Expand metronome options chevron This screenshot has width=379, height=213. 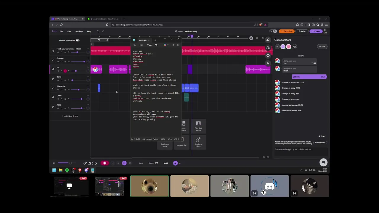(x=180, y=163)
